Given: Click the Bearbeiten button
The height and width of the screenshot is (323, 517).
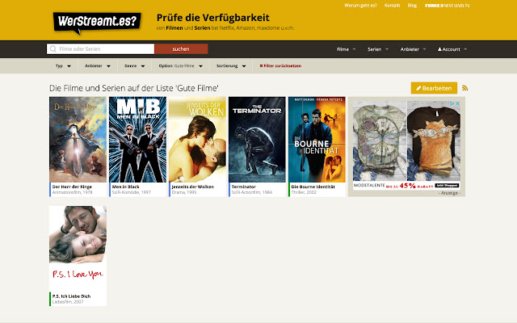Looking at the screenshot, I should tap(434, 88).
